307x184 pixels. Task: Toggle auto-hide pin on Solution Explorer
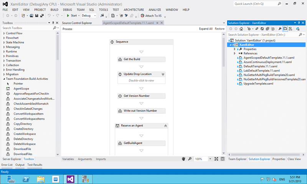click(299, 23)
